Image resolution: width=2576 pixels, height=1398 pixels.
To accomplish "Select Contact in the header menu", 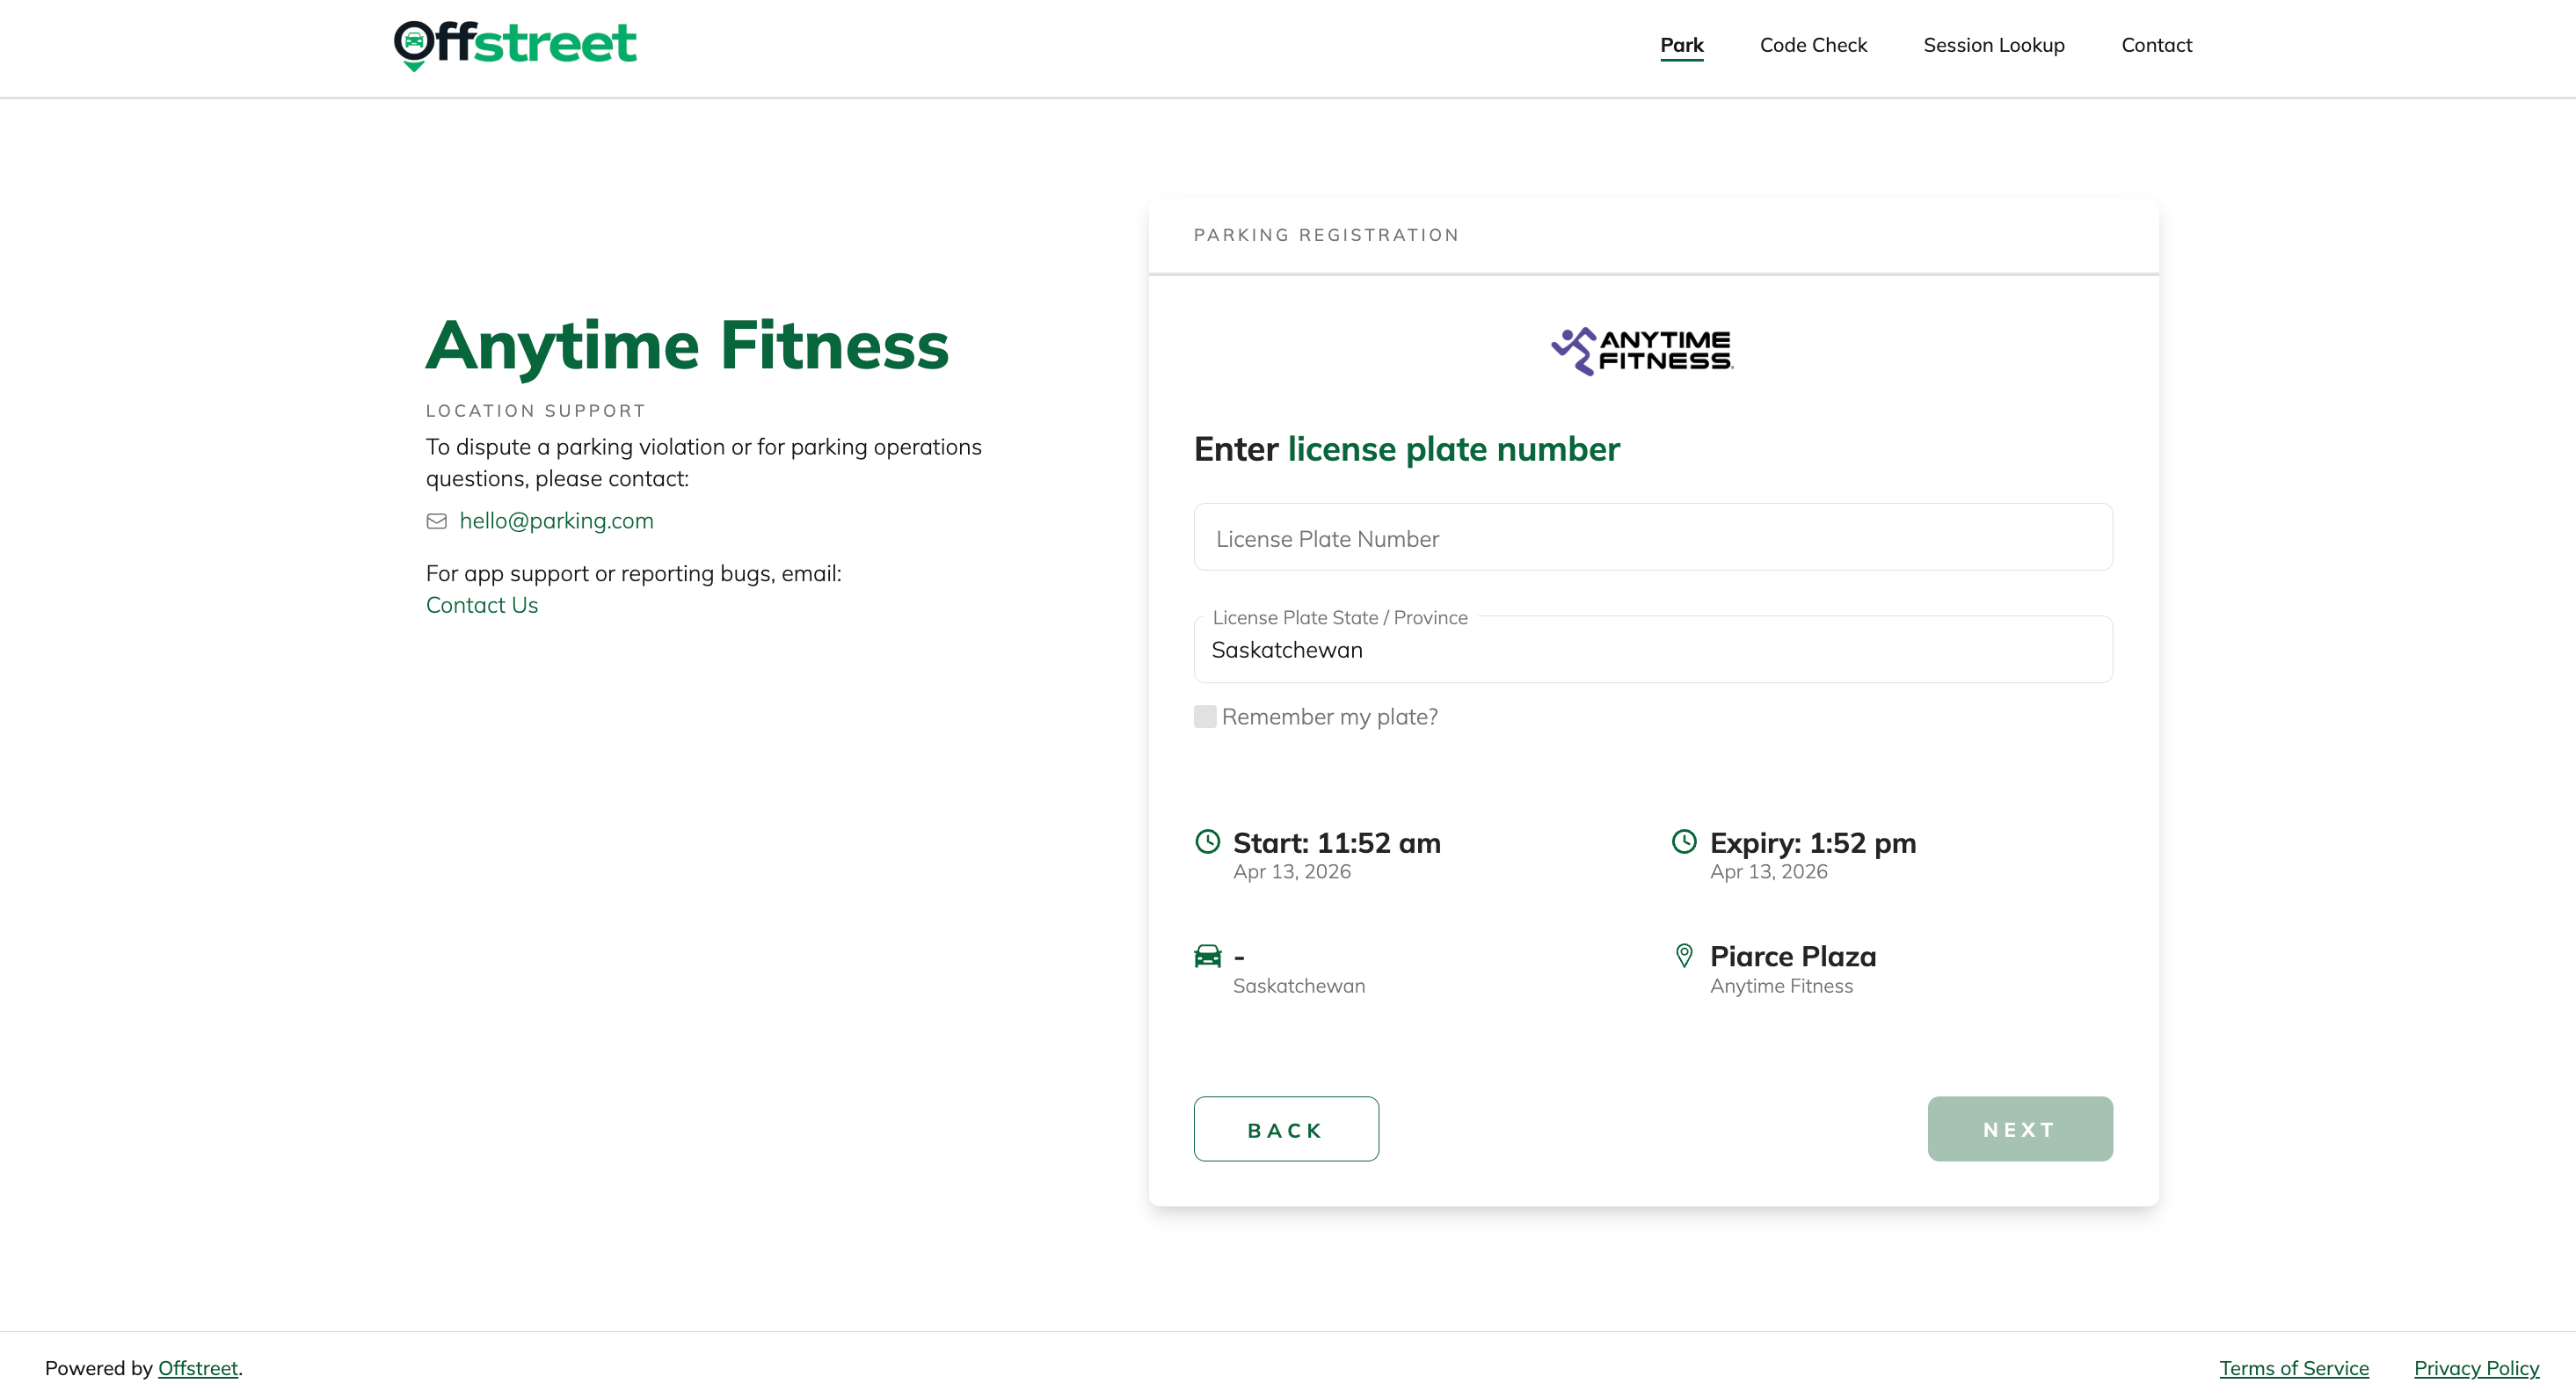I will [2156, 45].
